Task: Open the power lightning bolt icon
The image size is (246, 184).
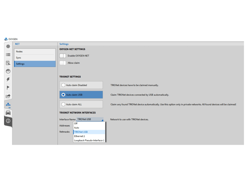Action: [8, 79]
